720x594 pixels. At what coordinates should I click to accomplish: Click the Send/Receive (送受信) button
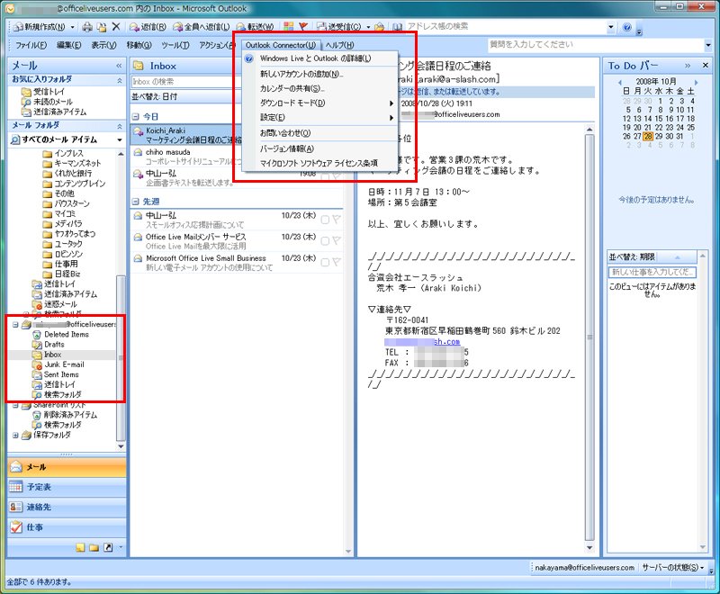pyautogui.click(x=340, y=27)
